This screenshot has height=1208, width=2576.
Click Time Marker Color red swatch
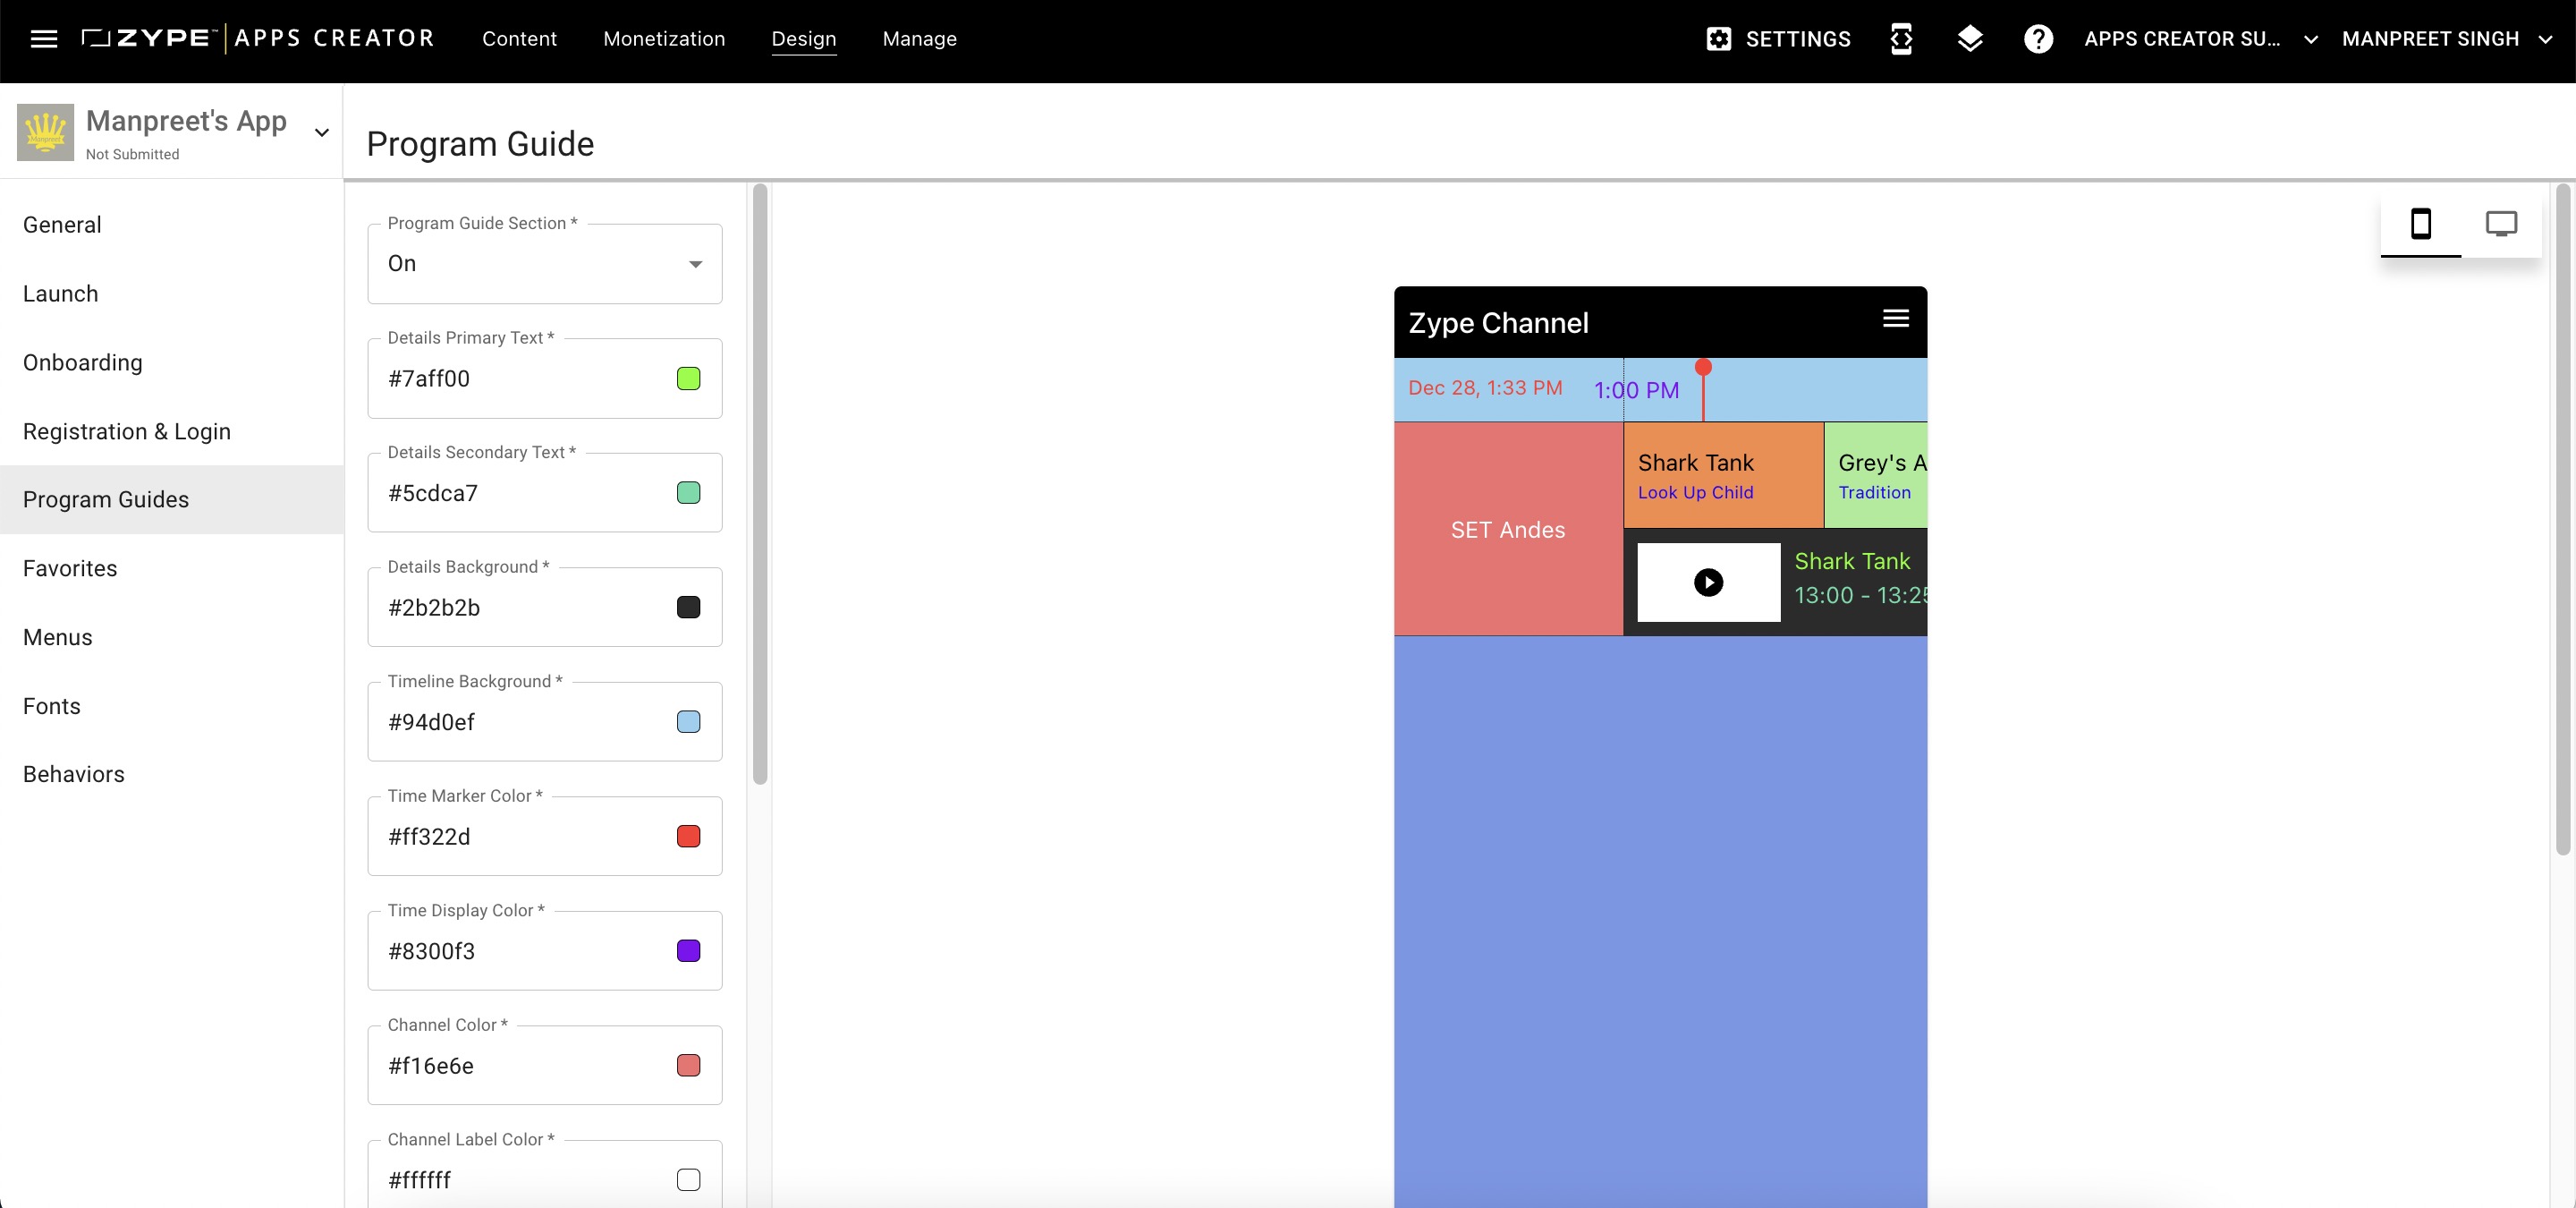[x=688, y=836]
